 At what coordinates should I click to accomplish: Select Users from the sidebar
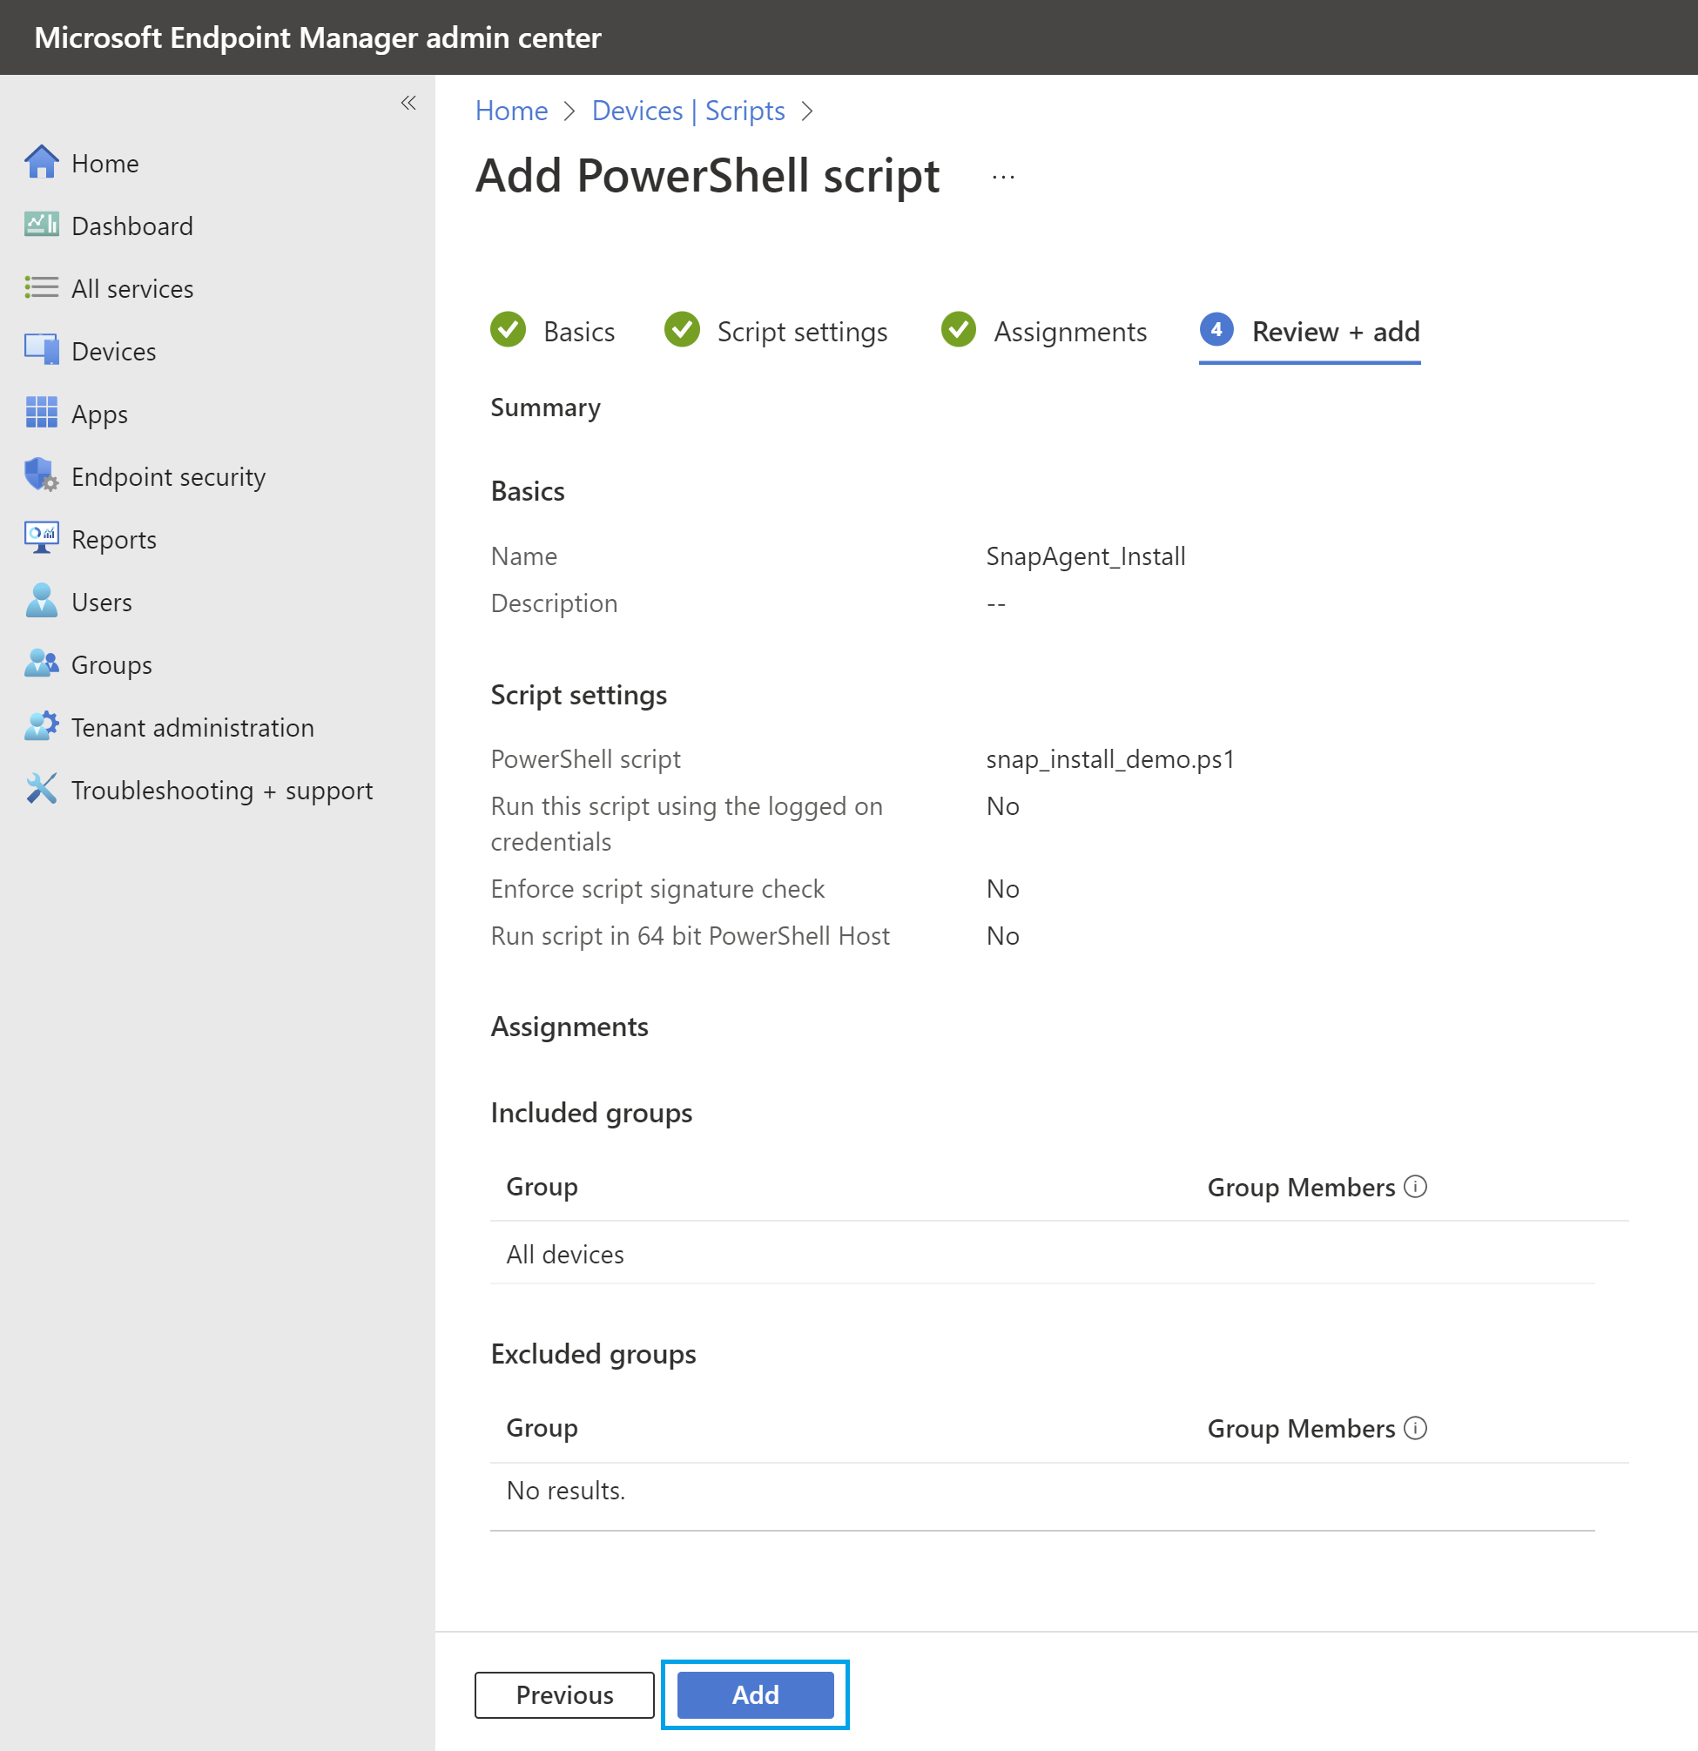(x=101, y=603)
